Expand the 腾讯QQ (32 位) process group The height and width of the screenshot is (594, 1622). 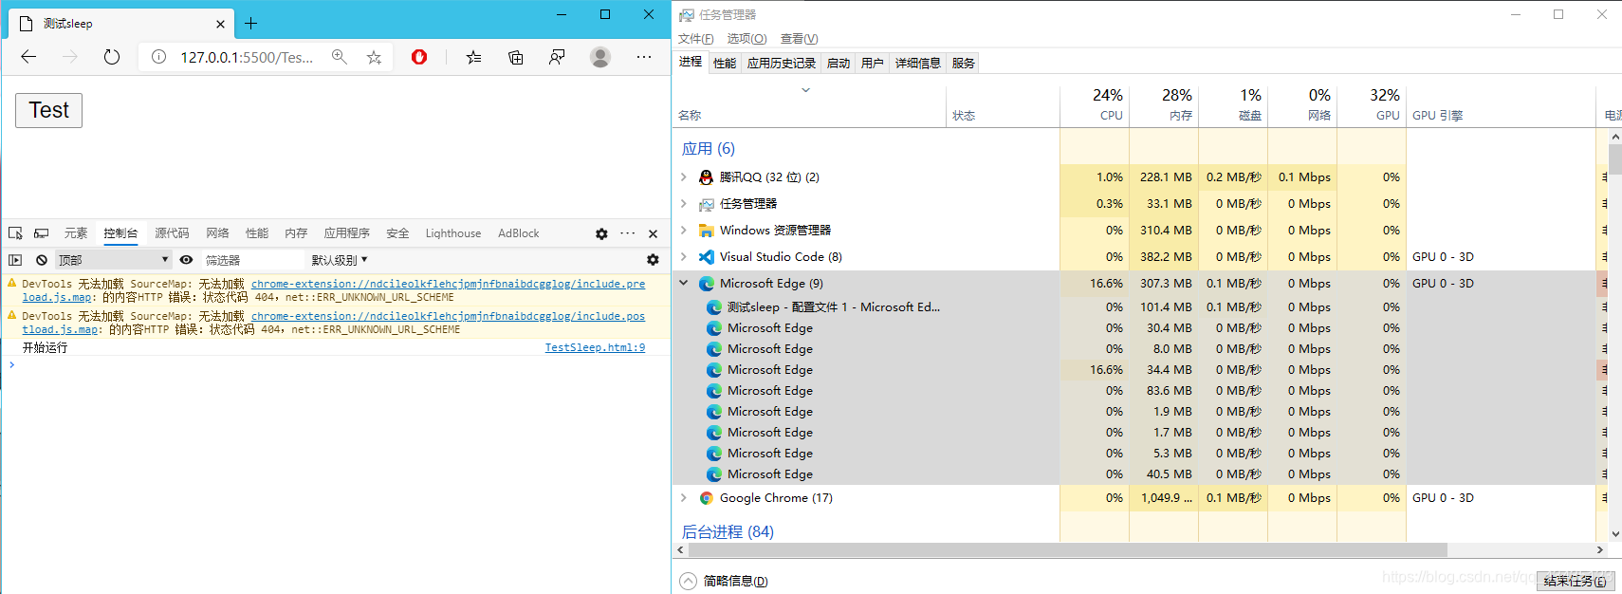coord(683,177)
